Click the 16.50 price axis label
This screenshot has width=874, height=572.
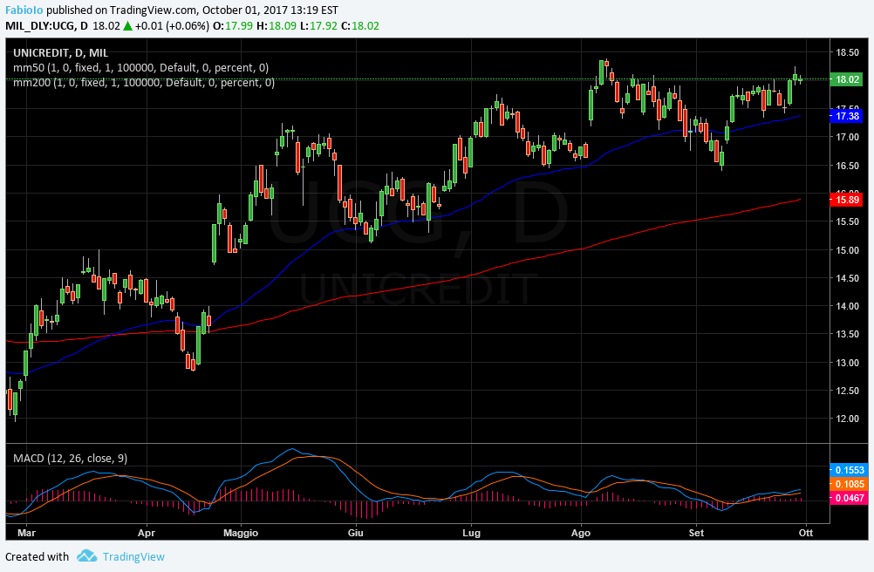tap(847, 166)
